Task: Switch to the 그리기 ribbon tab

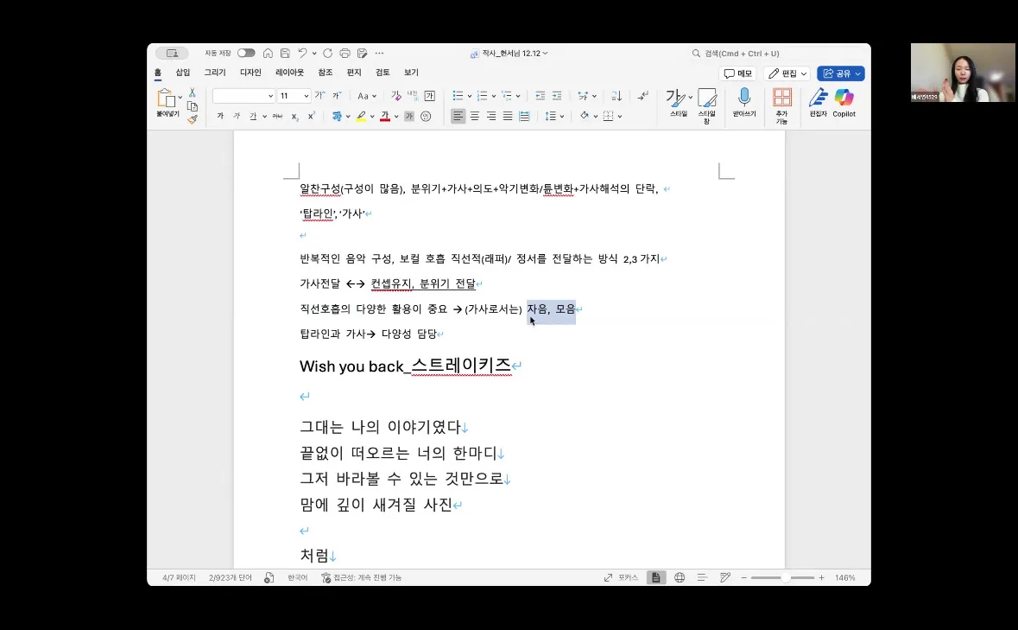Action: 215,73
